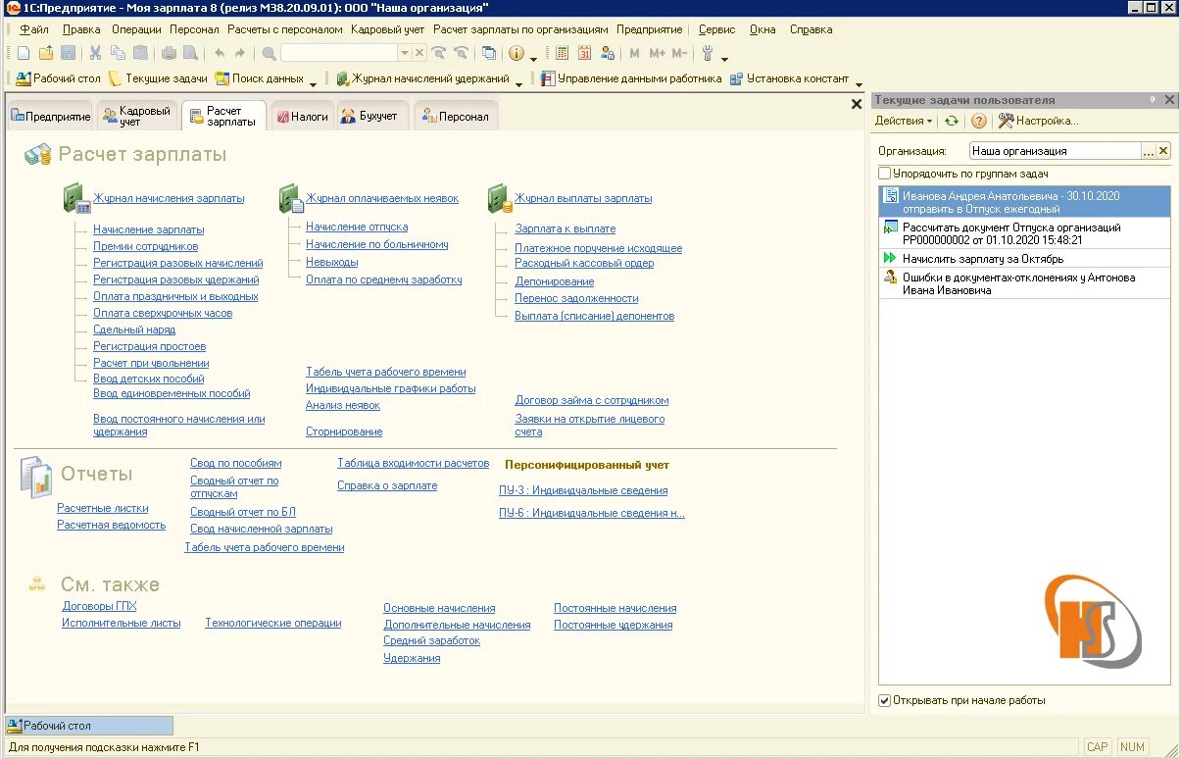Open Табель учета рабочего времени link under Отчеты
The height and width of the screenshot is (759, 1181).
coord(265,547)
